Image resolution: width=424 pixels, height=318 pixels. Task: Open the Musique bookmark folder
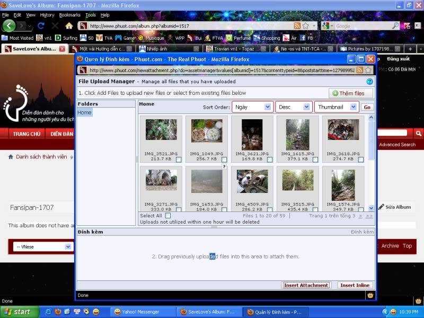[x=151, y=38]
